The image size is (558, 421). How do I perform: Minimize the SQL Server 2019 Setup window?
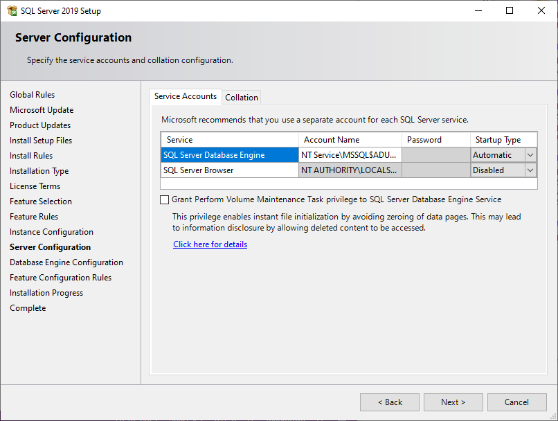tap(478, 11)
